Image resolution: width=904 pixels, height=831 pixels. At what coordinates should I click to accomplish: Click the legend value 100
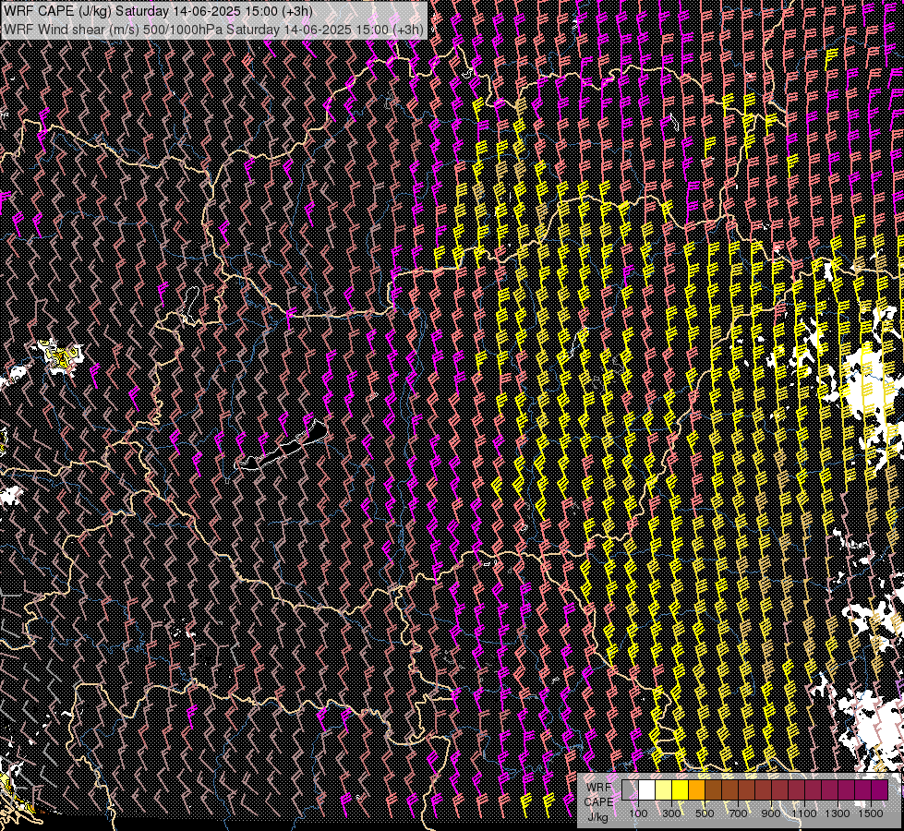pyautogui.click(x=638, y=813)
